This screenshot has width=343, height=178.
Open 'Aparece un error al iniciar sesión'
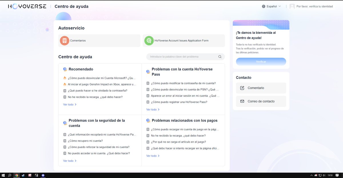pos(185,96)
